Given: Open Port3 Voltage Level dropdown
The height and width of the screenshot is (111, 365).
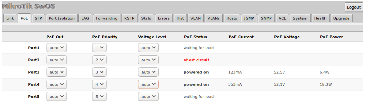Looking at the screenshot, I should pos(148,72).
